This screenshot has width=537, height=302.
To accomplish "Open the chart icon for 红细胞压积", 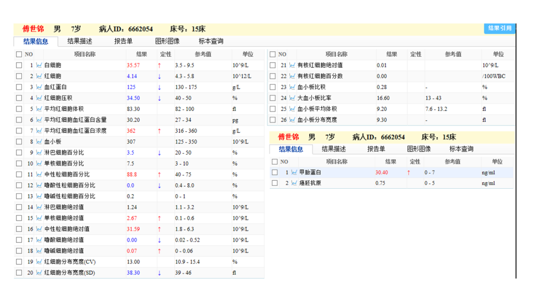I will (x=39, y=98).
